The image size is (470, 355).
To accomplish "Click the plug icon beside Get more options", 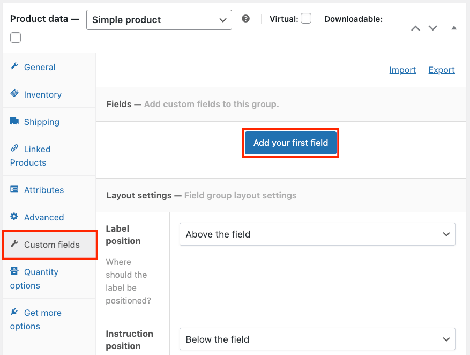I will 14,312.
